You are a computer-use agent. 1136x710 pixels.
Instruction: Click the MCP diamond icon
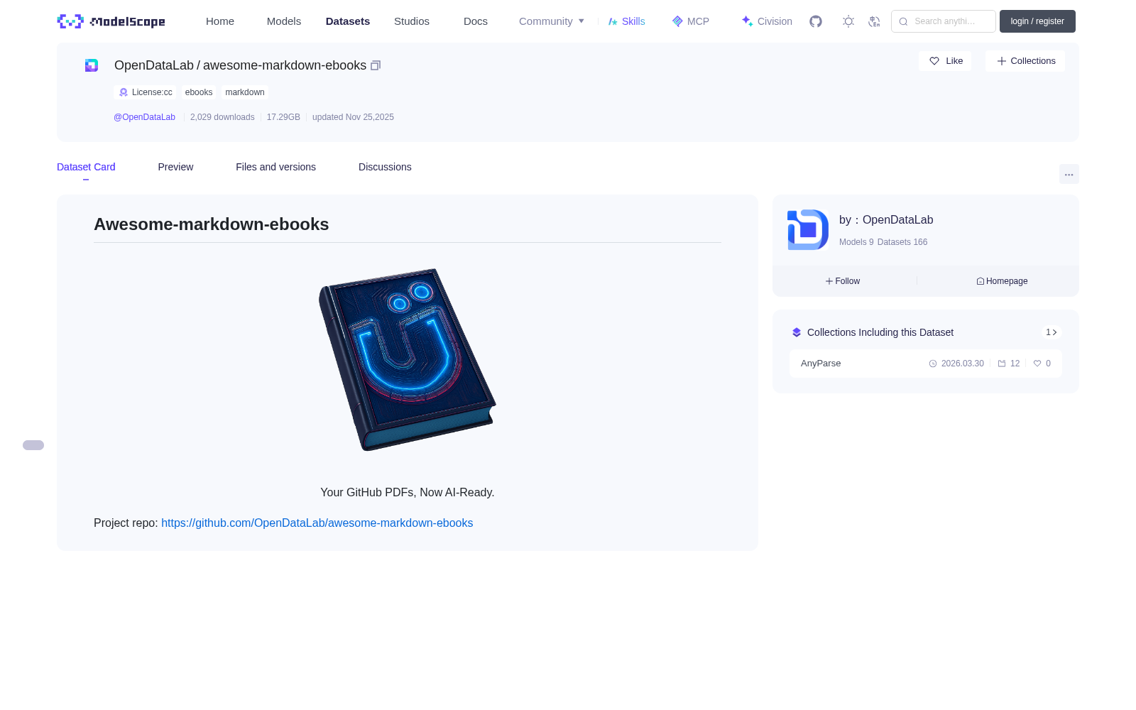point(677,21)
